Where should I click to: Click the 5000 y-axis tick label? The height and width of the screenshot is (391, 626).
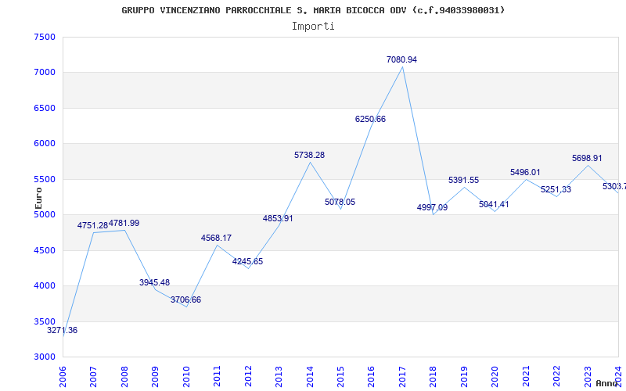[x=45, y=214]
